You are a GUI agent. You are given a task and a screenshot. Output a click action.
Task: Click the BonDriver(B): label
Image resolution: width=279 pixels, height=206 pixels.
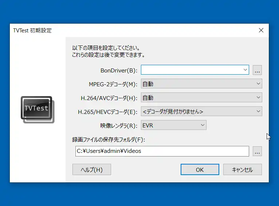tap(119, 71)
